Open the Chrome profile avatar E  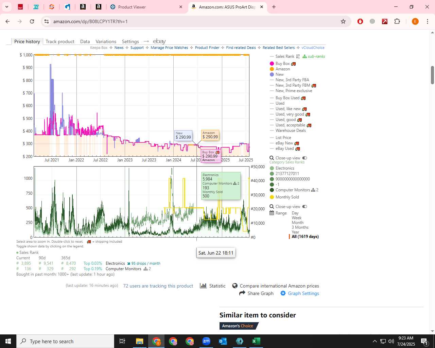[x=415, y=21]
